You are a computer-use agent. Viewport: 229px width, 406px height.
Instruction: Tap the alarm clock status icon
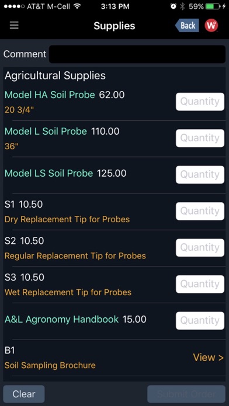pos(174,6)
